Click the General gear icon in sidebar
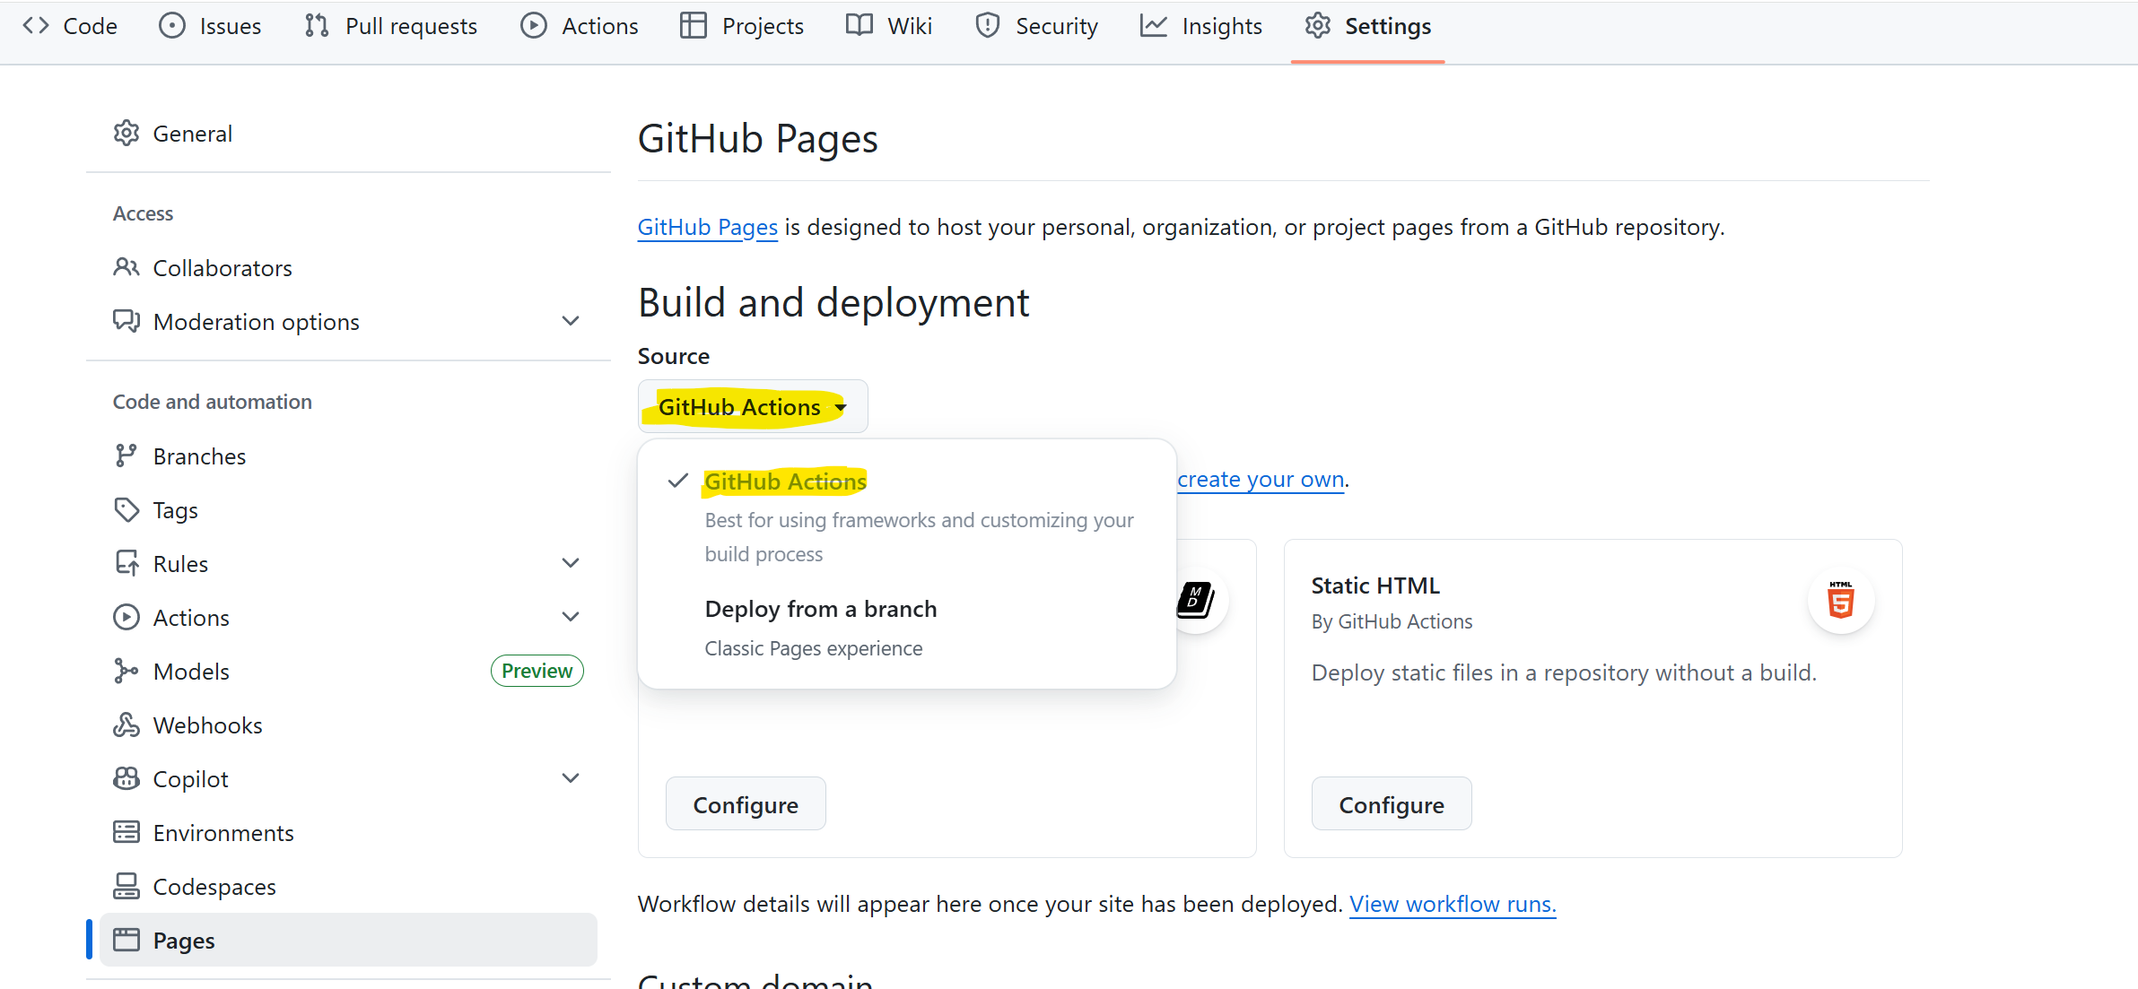2138x989 pixels. pos(127,134)
